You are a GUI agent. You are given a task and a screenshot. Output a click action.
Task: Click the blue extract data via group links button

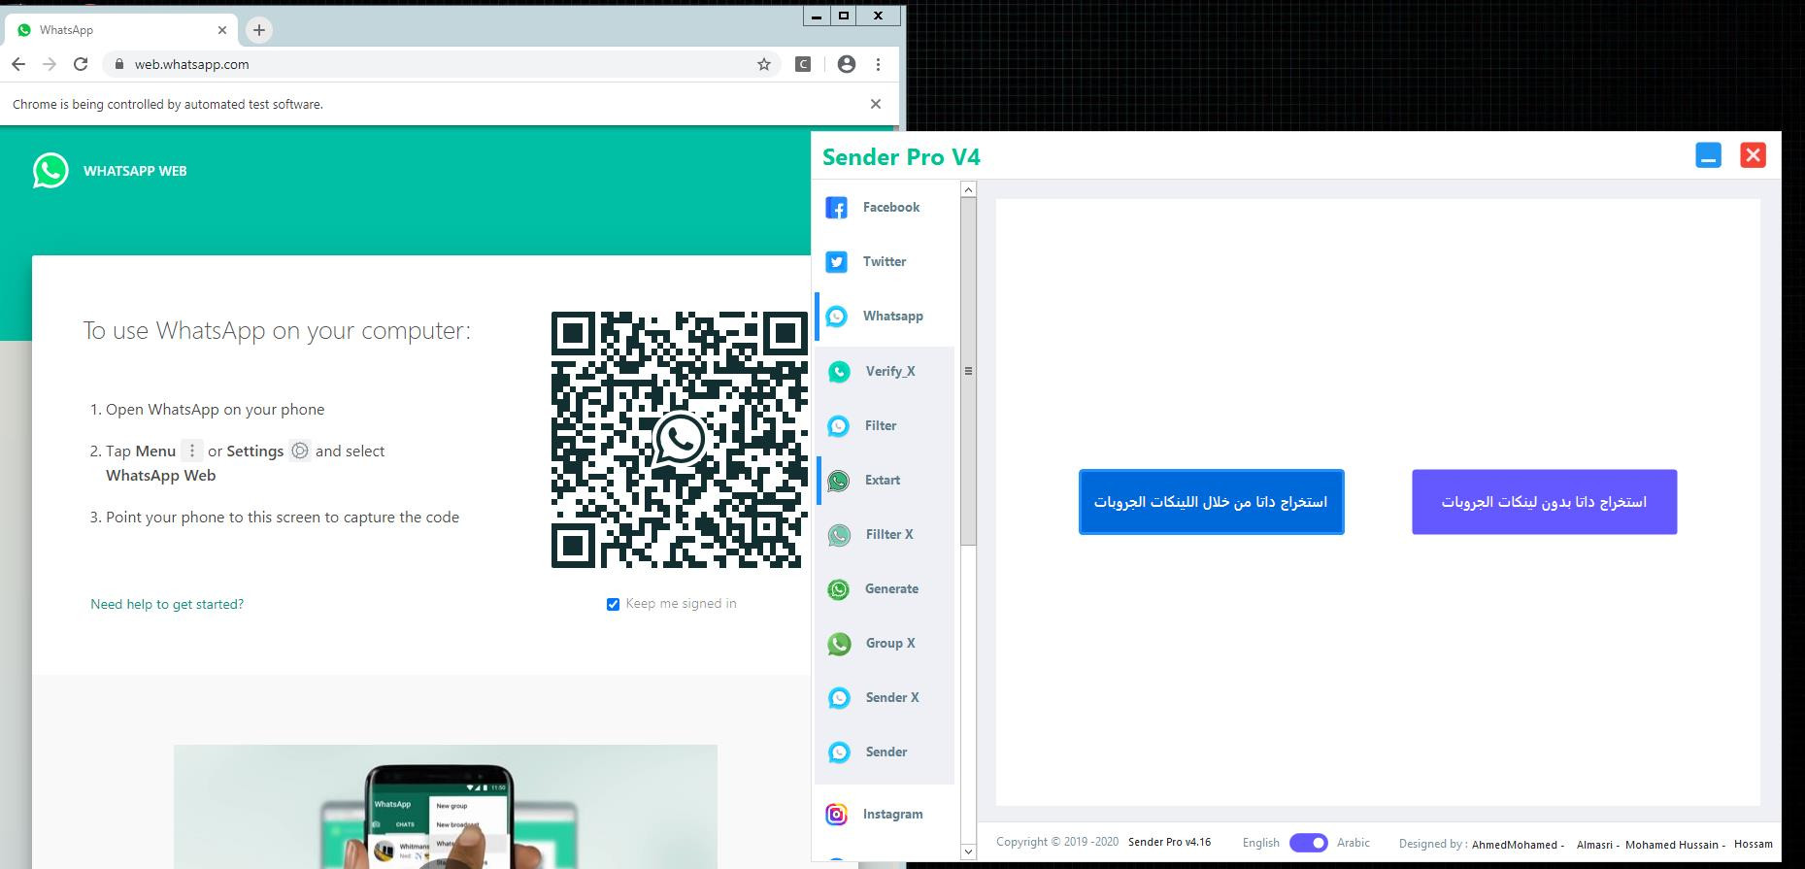tap(1211, 502)
